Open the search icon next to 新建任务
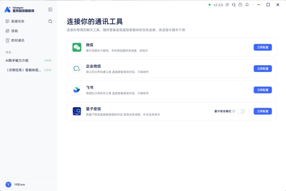The height and width of the screenshot is (191, 286). (x=50, y=21)
